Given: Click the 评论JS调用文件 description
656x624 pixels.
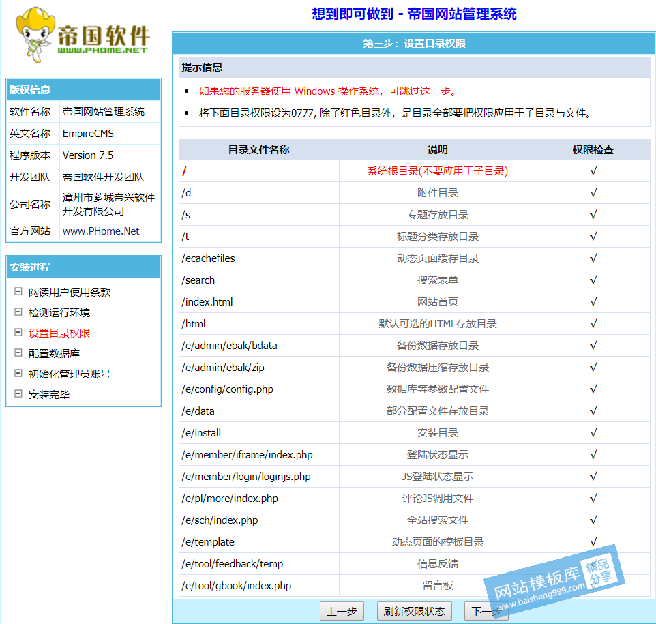Looking at the screenshot, I should point(438,498).
